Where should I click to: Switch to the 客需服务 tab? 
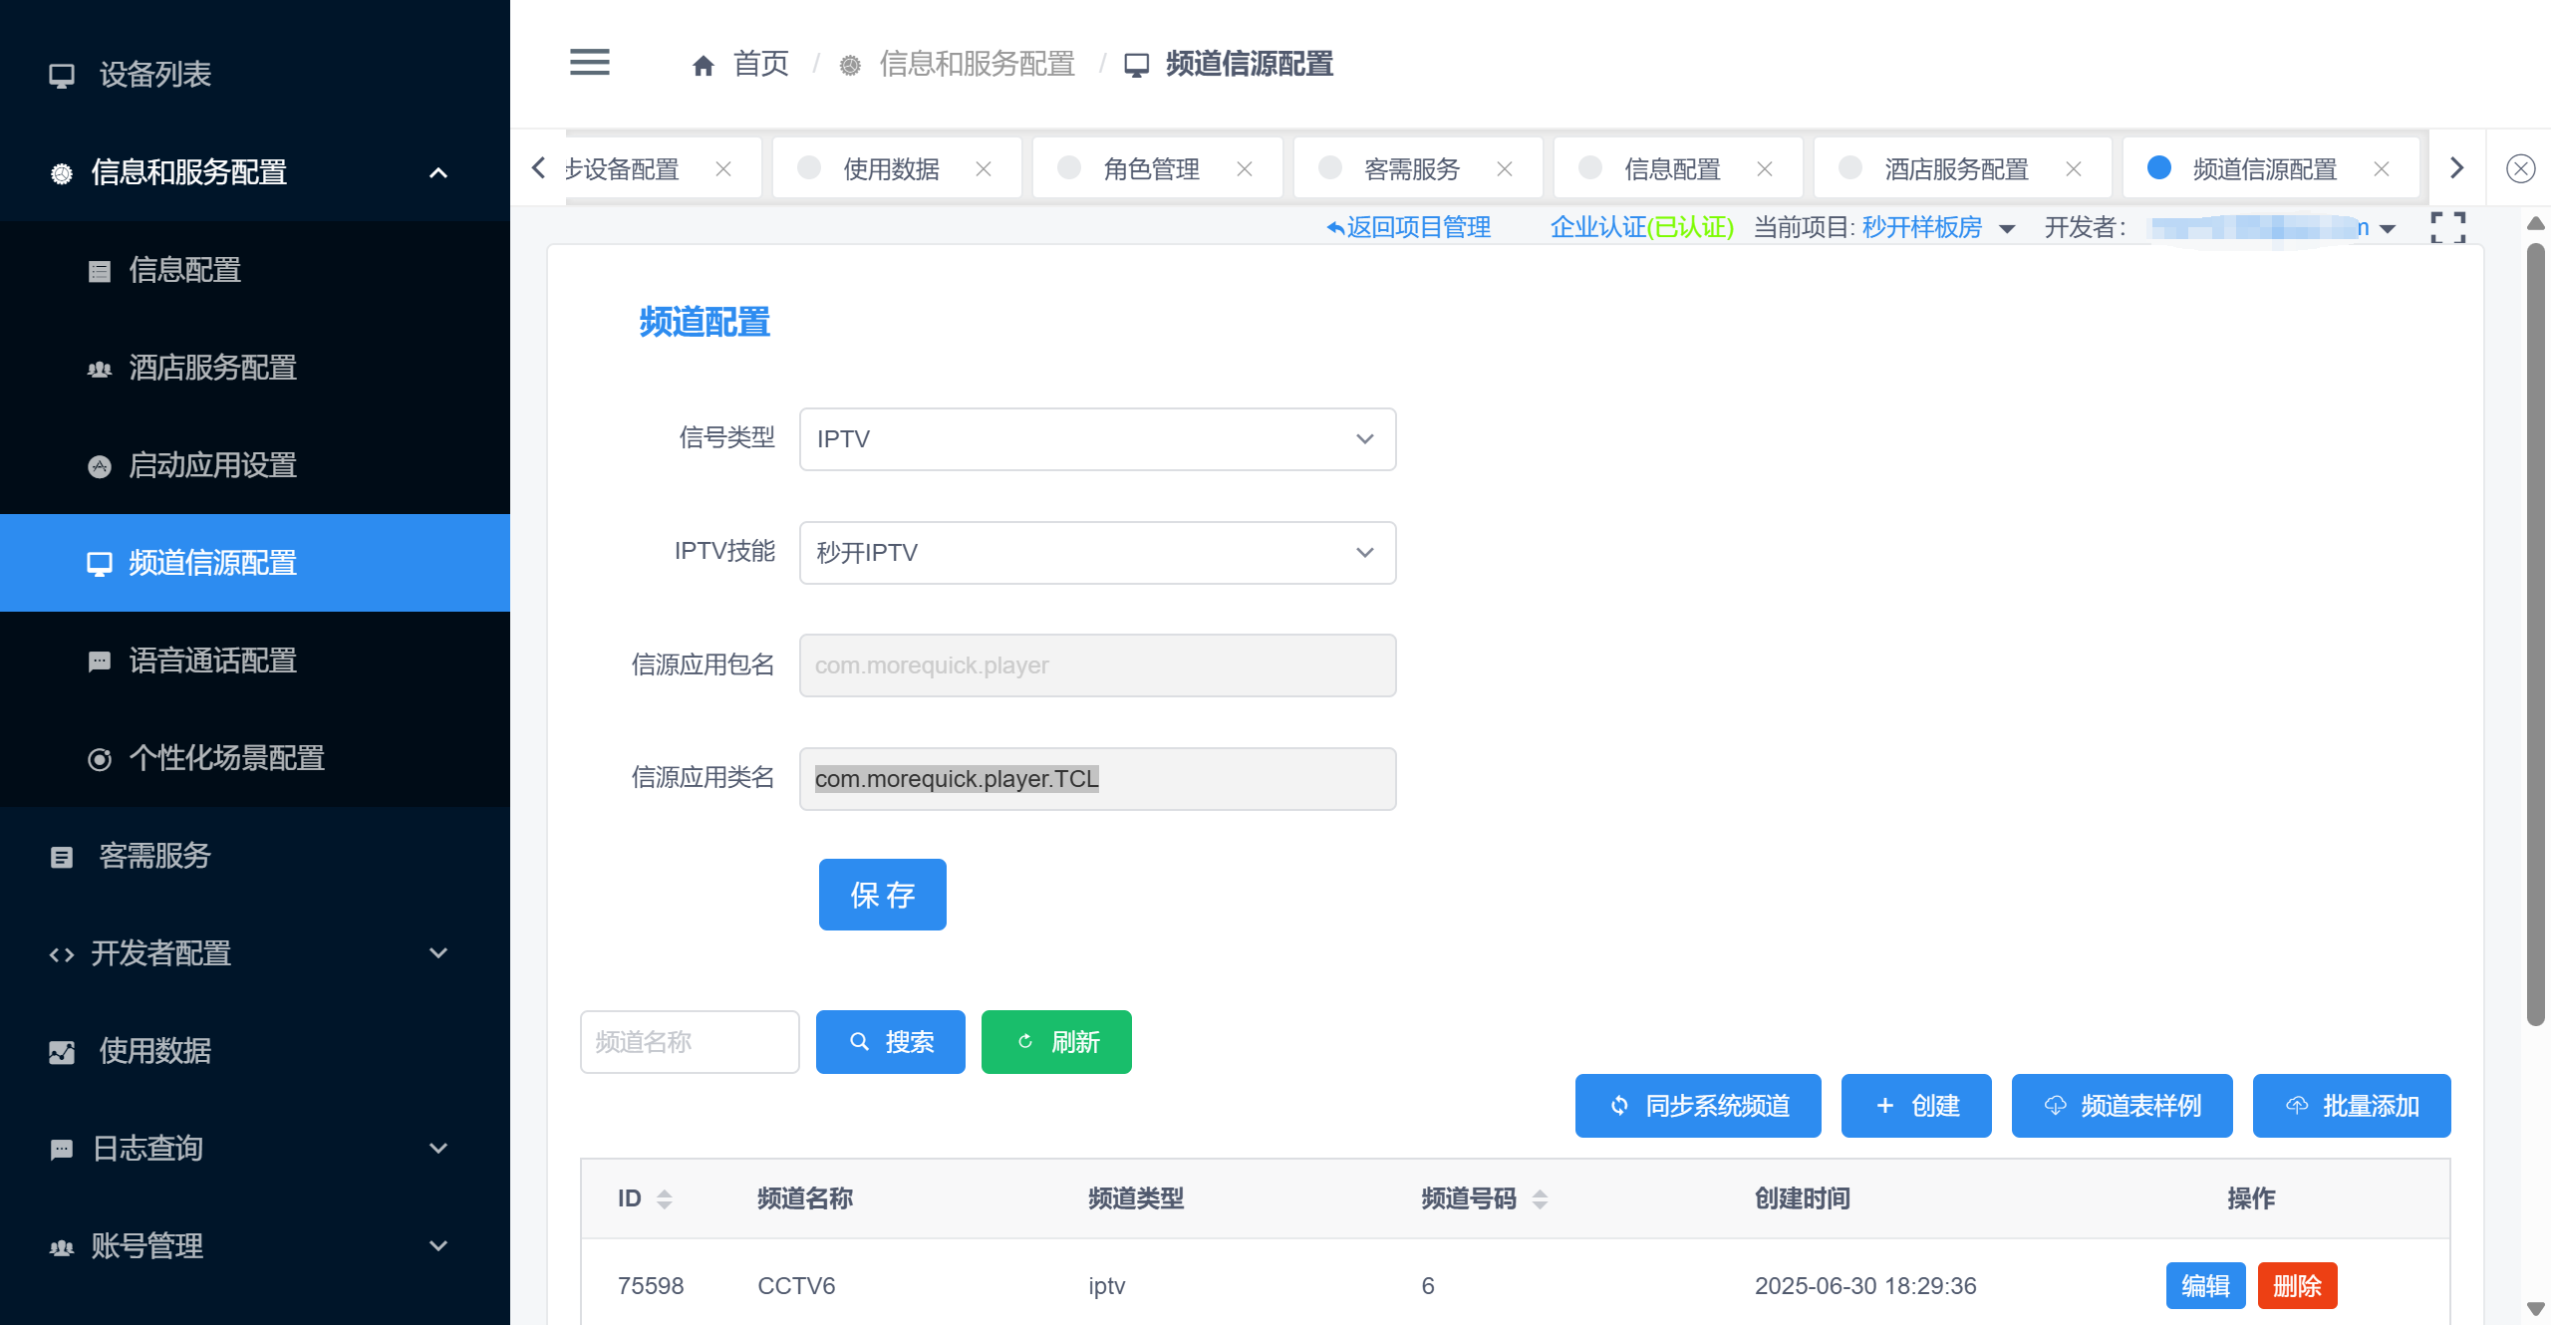[x=1410, y=169]
